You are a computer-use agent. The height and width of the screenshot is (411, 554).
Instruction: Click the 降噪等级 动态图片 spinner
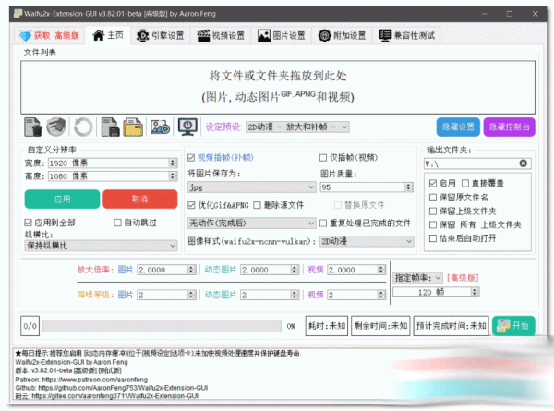pyautogui.click(x=270, y=295)
